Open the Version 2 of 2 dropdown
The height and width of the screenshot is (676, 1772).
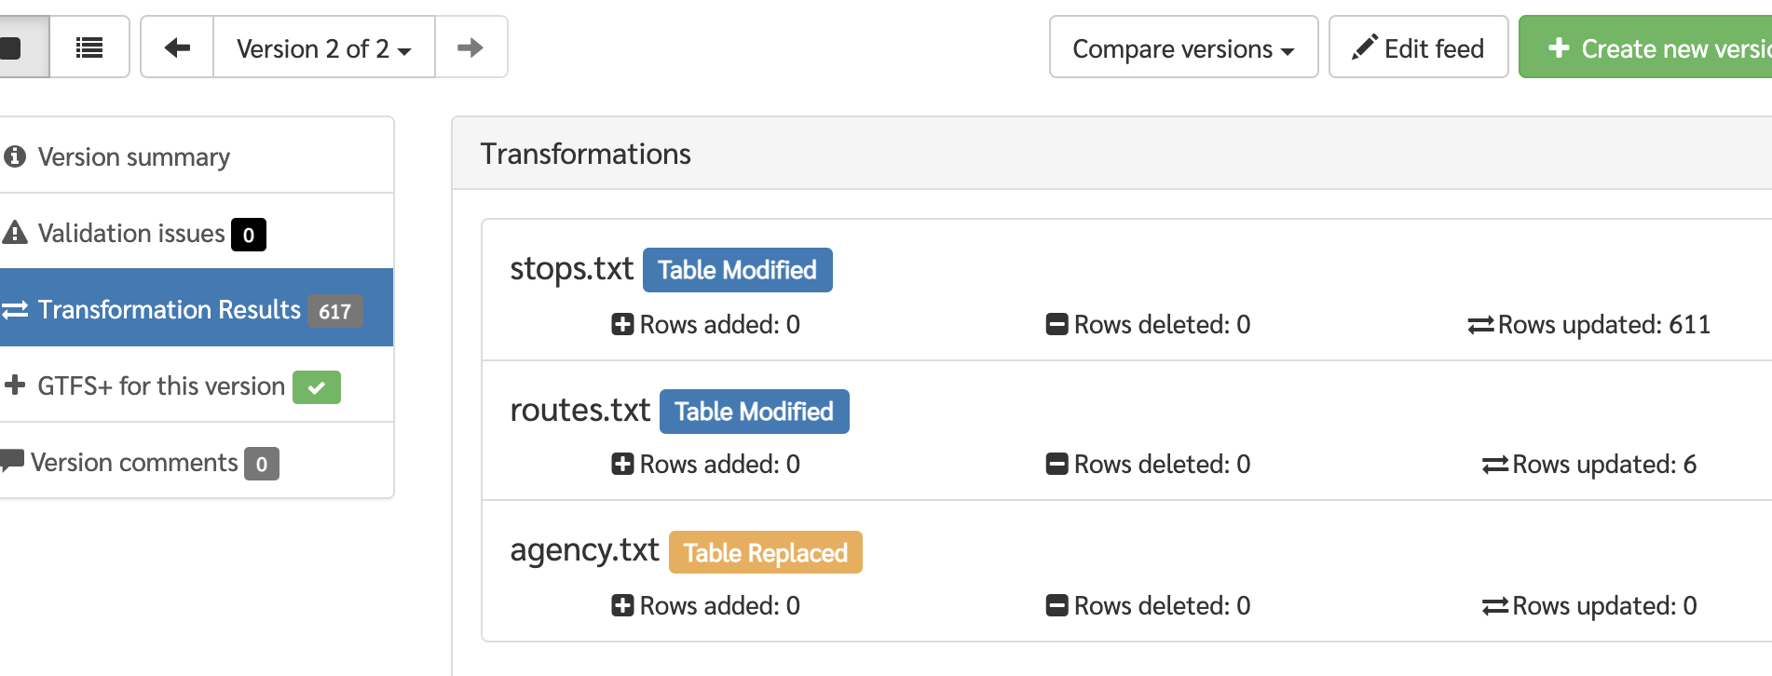click(324, 47)
